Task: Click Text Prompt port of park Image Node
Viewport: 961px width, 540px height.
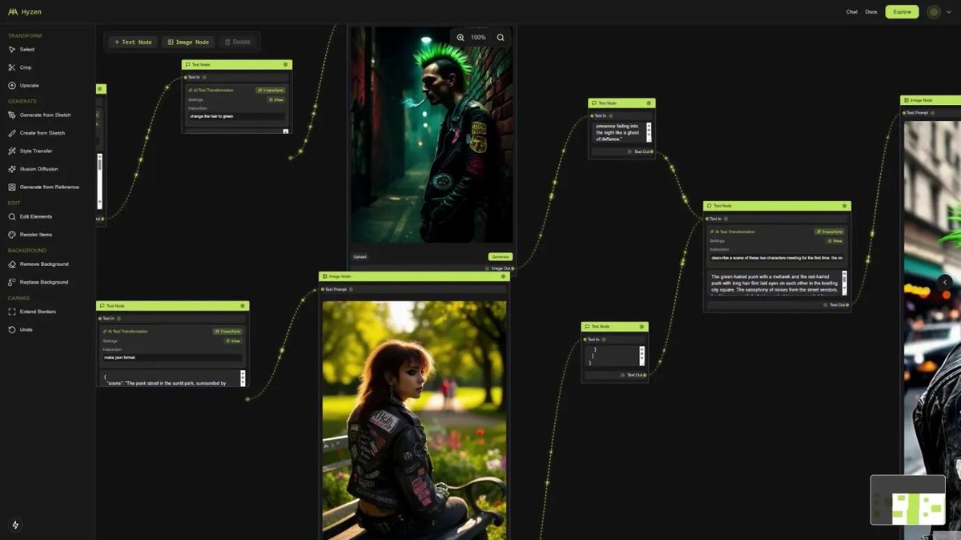Action: click(x=323, y=289)
